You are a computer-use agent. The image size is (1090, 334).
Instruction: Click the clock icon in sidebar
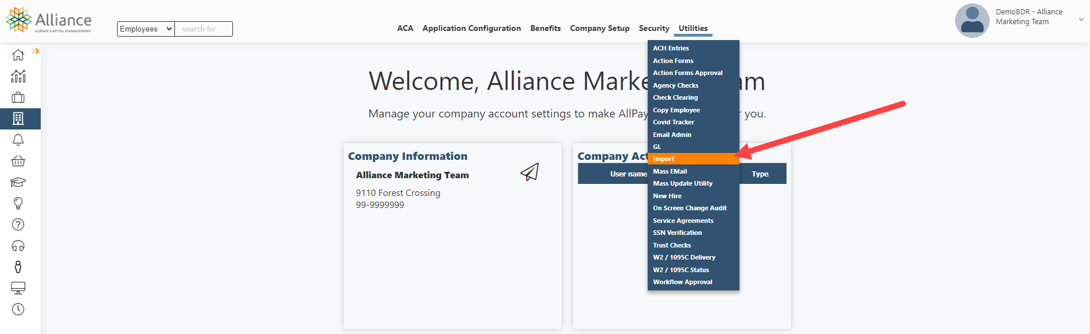[18, 309]
